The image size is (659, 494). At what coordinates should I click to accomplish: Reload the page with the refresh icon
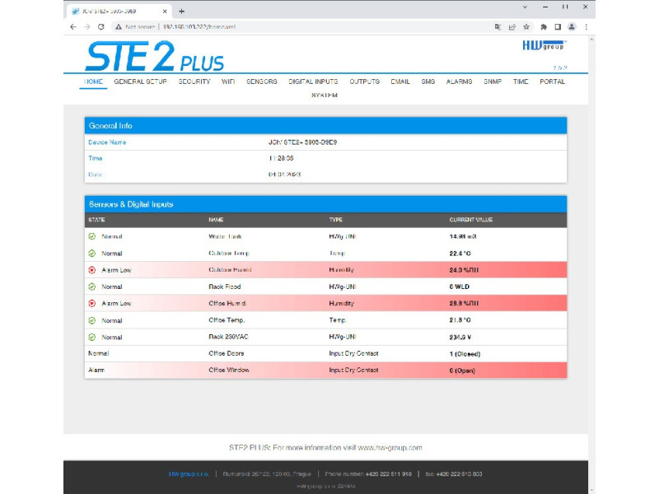click(x=100, y=27)
